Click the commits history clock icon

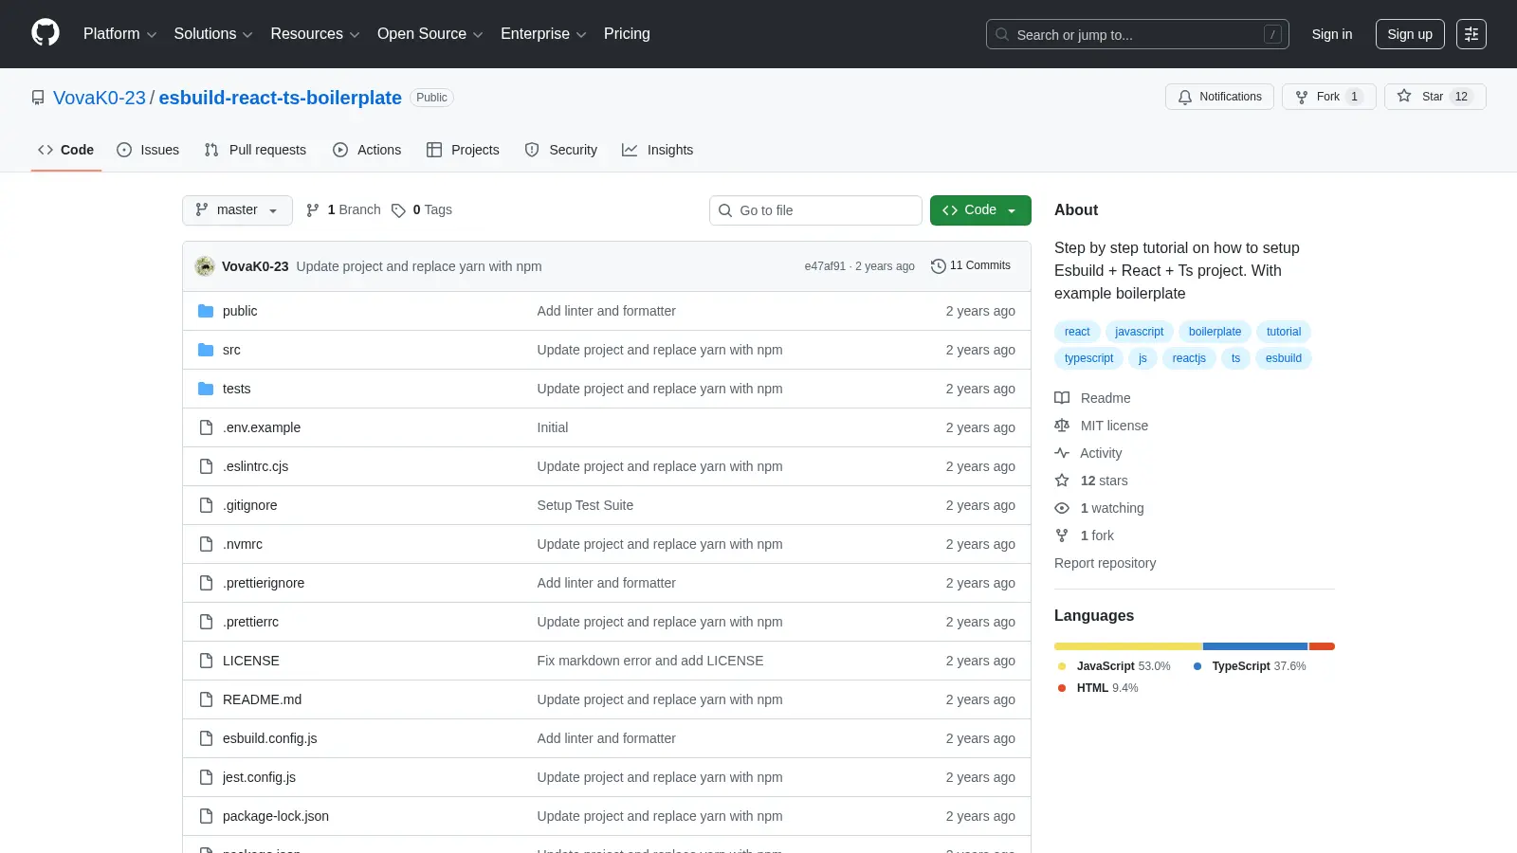(x=939, y=266)
